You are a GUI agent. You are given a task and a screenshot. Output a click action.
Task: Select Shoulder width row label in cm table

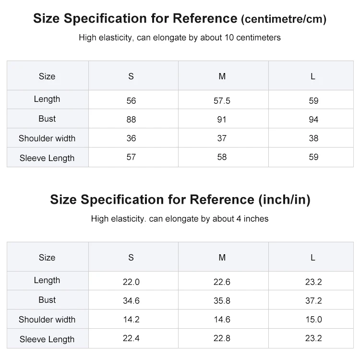(48, 138)
